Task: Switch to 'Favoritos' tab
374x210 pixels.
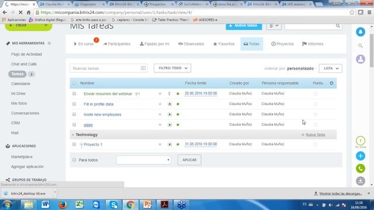Action: point(224,44)
